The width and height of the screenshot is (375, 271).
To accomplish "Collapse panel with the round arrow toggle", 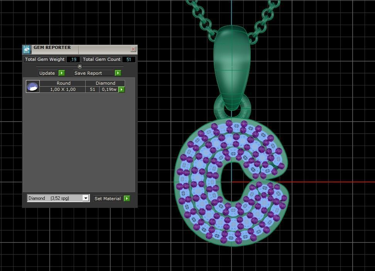I will (x=80, y=66).
